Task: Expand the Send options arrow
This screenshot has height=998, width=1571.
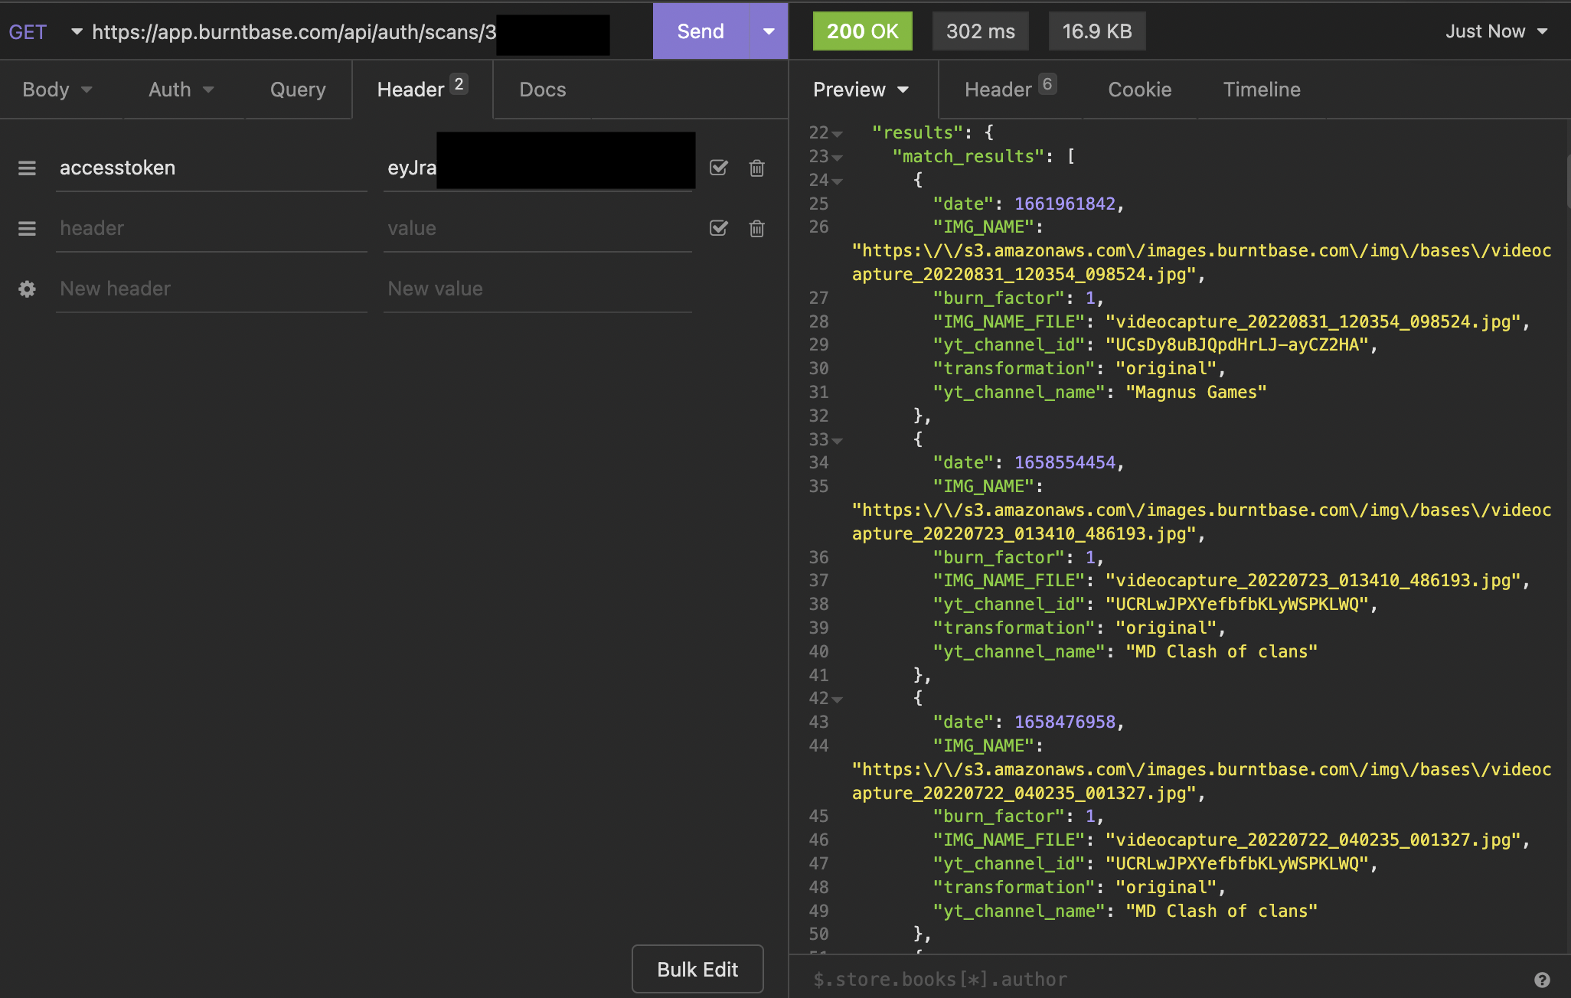Action: [x=769, y=31]
